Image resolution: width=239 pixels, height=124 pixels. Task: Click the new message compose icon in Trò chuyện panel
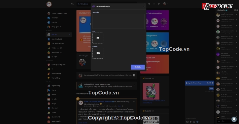[x=235, y=10]
